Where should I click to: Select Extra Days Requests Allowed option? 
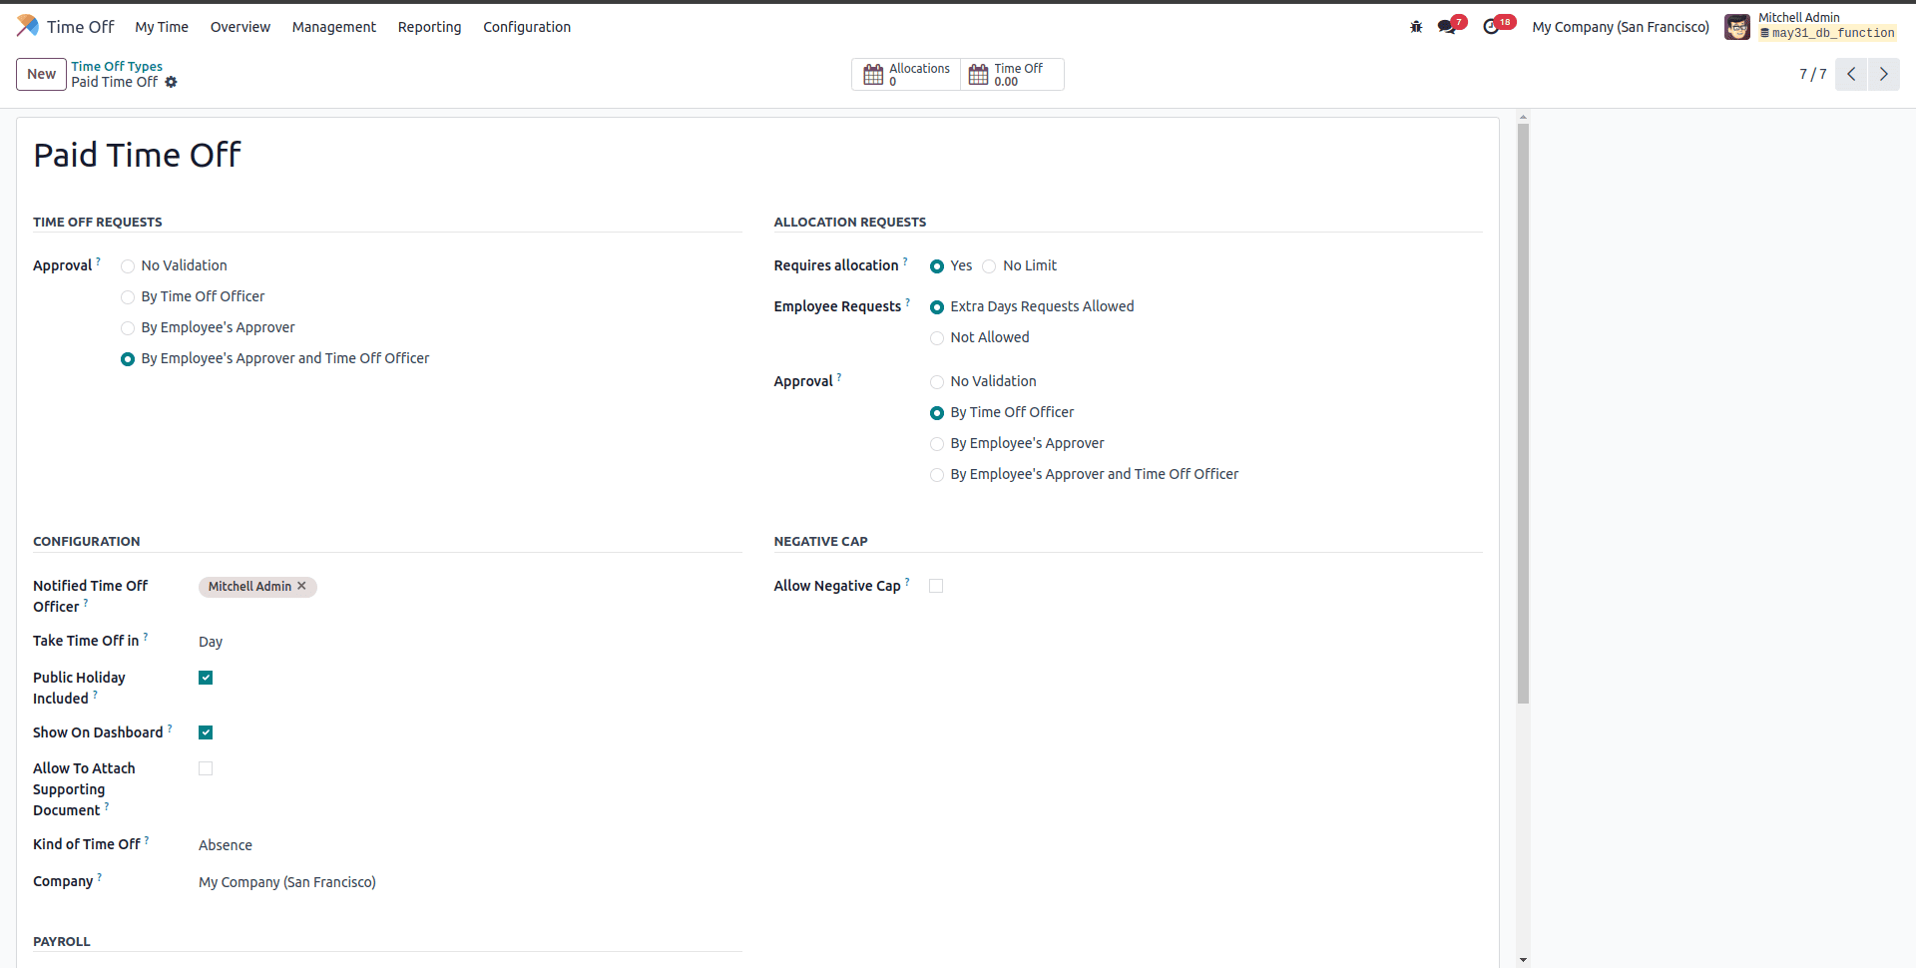[937, 307]
